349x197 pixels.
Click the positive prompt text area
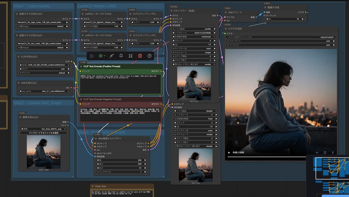pyautogui.click(x=120, y=84)
